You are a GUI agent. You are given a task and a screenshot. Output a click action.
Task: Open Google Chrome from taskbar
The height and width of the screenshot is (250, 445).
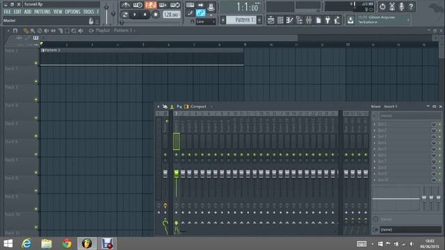pyautogui.click(x=67, y=244)
